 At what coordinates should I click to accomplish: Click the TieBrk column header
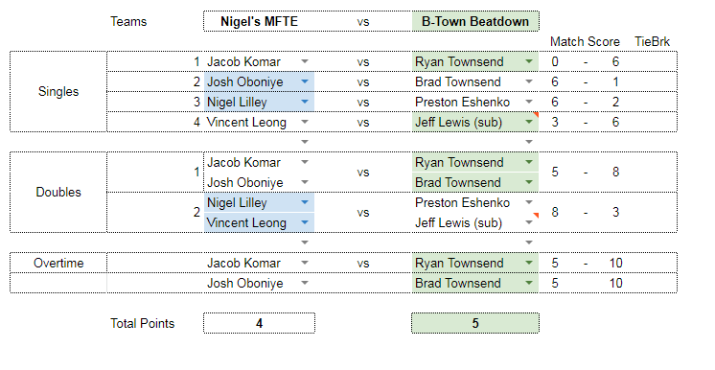click(x=652, y=41)
